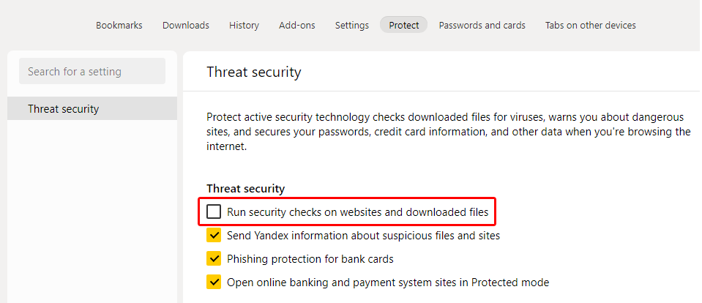Viewport: 702px width, 303px height.
Task: Click the 'Open online banking and payment' text
Action: click(x=388, y=283)
